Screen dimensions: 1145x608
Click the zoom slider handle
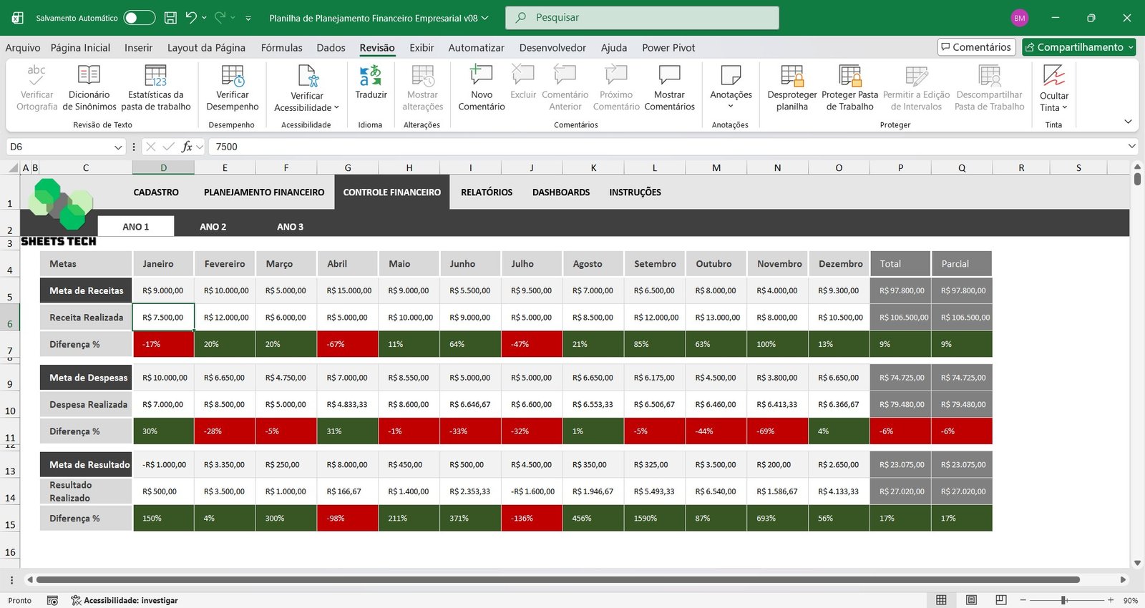click(x=1064, y=600)
